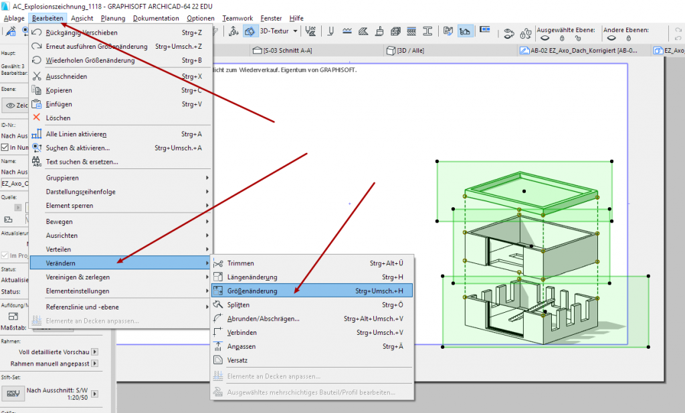
Task: Click the Anpassen icon in submenu
Action: pos(218,346)
